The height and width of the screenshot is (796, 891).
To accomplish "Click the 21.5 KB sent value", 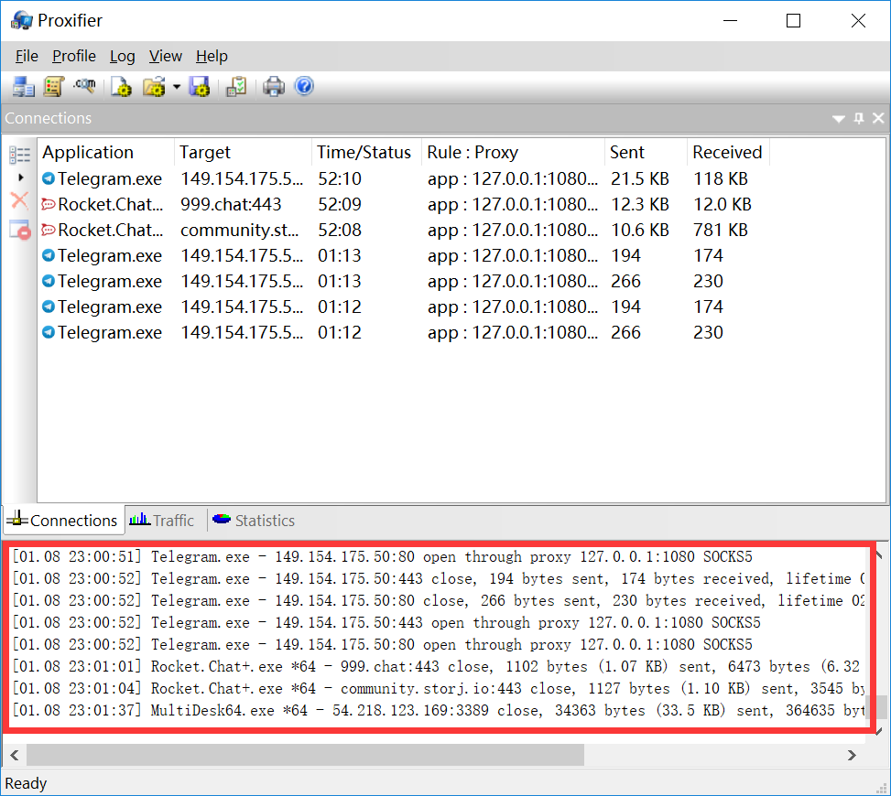I will 640,178.
